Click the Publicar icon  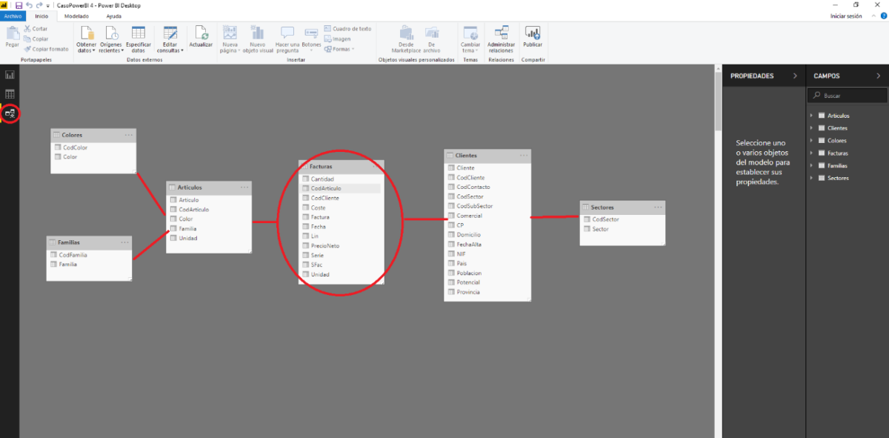pyautogui.click(x=533, y=37)
